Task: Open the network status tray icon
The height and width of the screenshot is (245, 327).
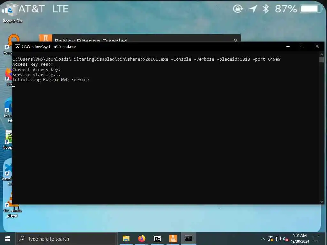Action: tap(278, 239)
